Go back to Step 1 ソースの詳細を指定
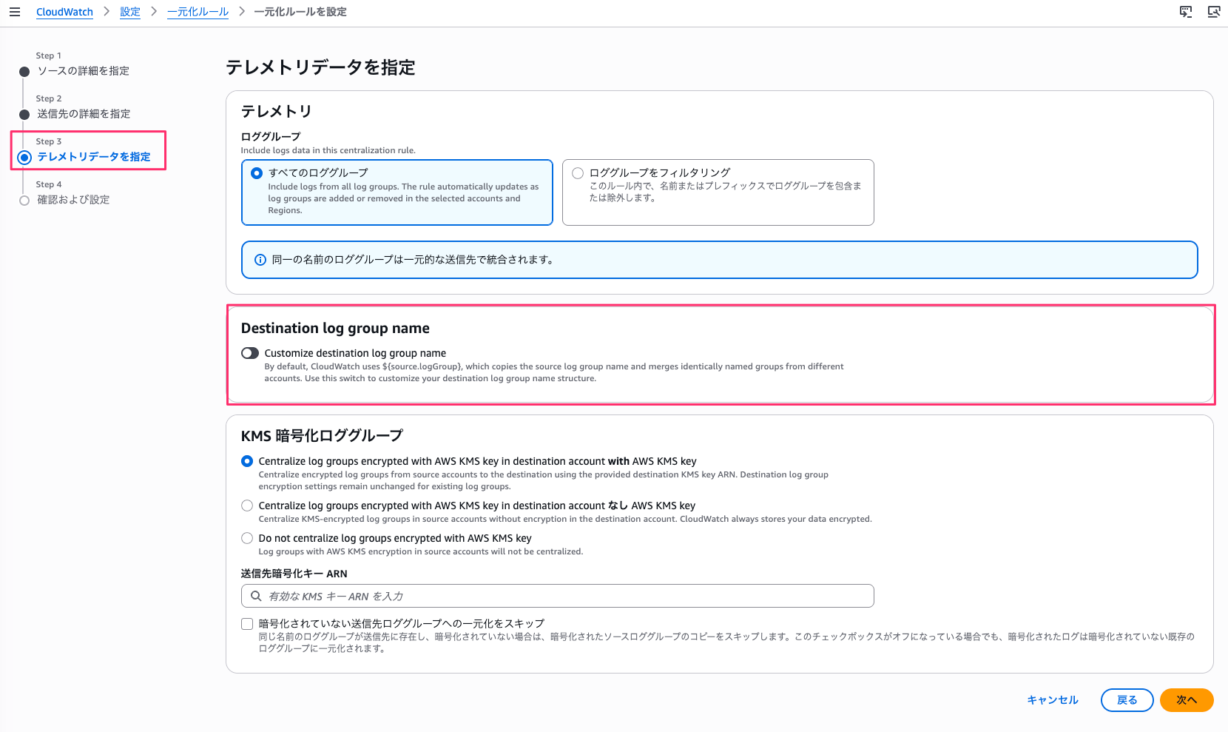 [83, 71]
